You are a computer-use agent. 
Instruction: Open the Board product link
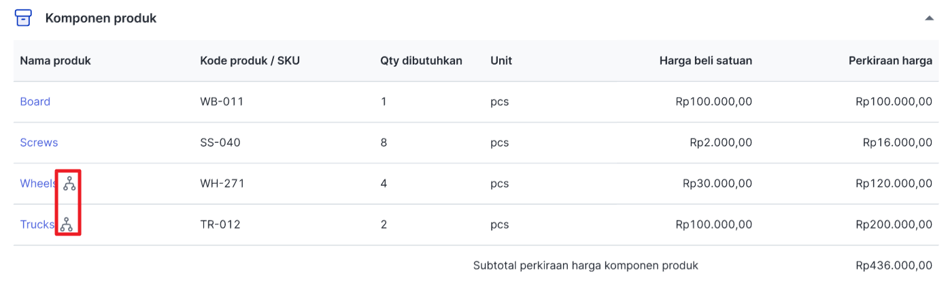(x=35, y=101)
